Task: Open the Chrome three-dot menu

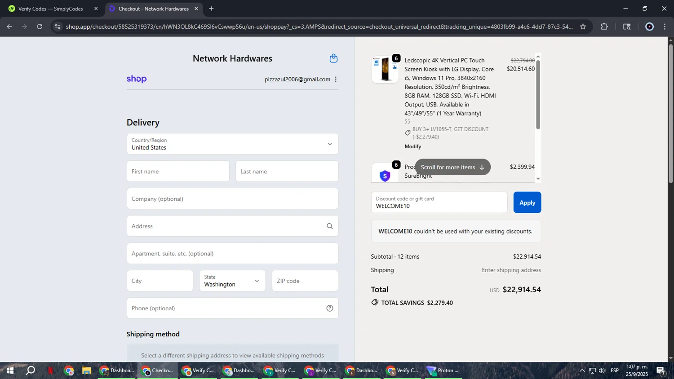Action: click(665, 26)
